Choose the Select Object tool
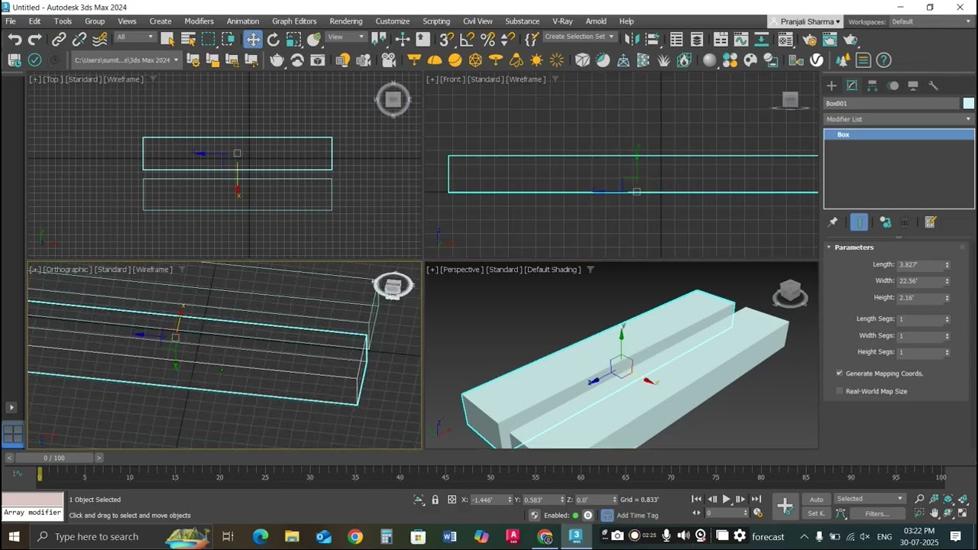The width and height of the screenshot is (978, 550). click(x=168, y=40)
